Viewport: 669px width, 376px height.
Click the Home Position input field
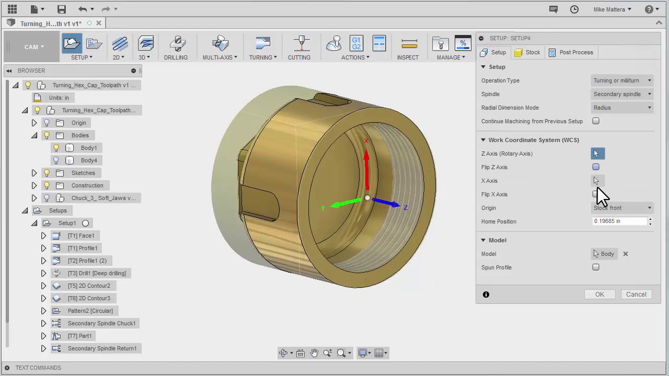620,221
